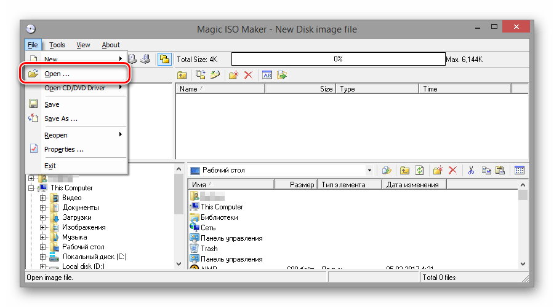
Task: Expand the Видео folder tree node
Action: pyautogui.click(x=43, y=198)
